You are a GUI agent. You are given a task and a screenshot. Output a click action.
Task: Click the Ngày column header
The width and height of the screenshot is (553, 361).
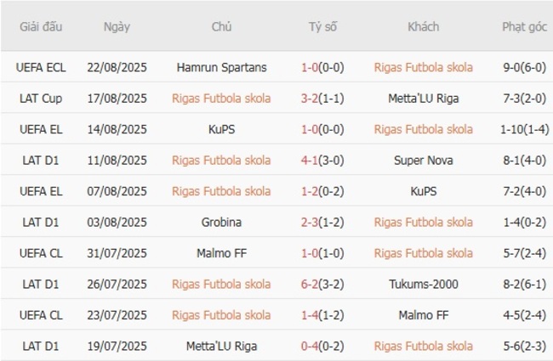(x=117, y=26)
